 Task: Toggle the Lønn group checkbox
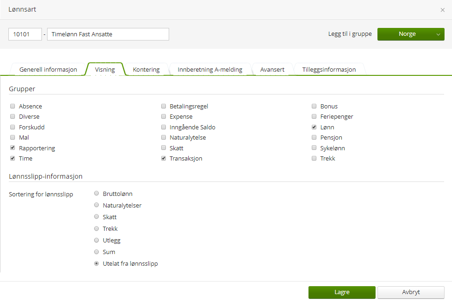(x=315, y=127)
